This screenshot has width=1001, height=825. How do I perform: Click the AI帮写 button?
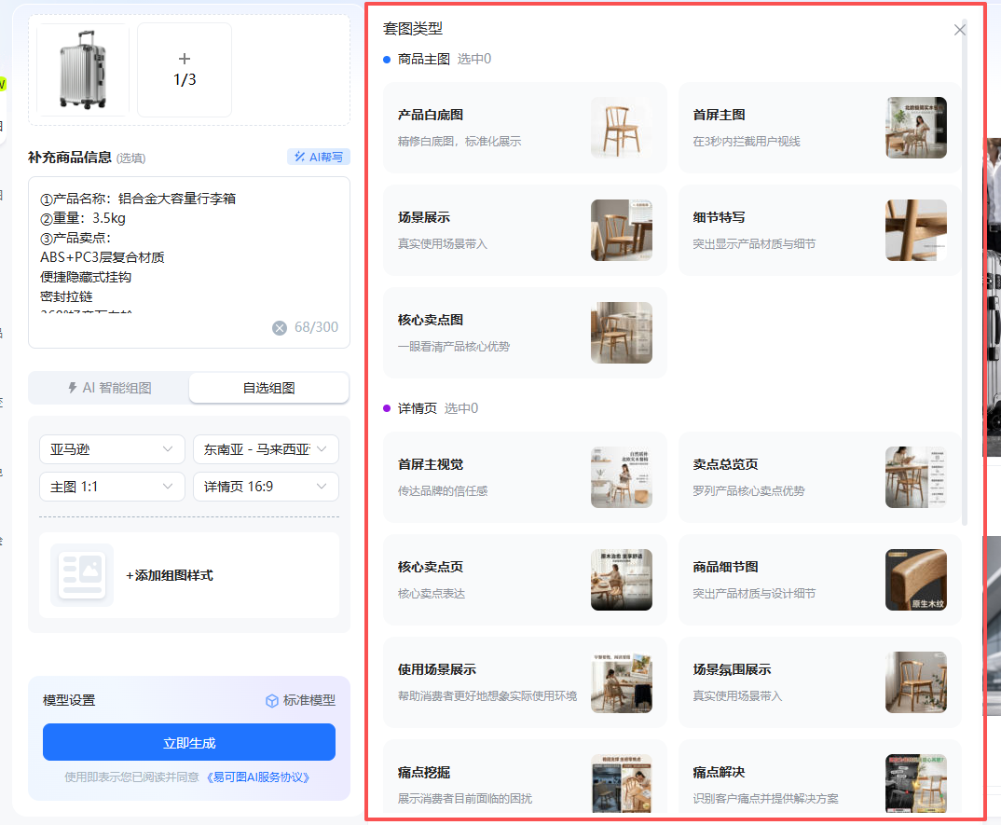click(319, 157)
